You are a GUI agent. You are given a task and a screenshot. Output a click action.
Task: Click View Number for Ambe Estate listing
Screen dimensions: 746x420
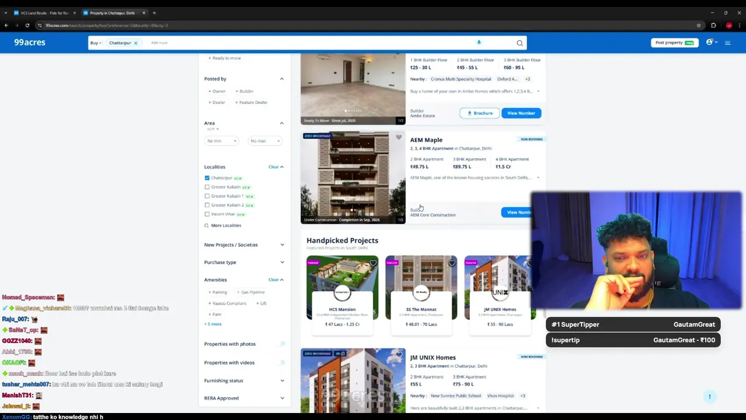(521, 113)
